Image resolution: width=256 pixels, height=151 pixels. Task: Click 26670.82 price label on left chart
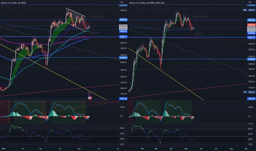(123, 31)
